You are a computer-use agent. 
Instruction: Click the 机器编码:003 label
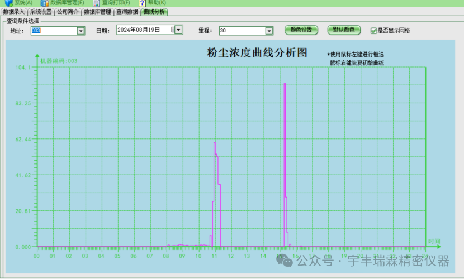click(59, 61)
